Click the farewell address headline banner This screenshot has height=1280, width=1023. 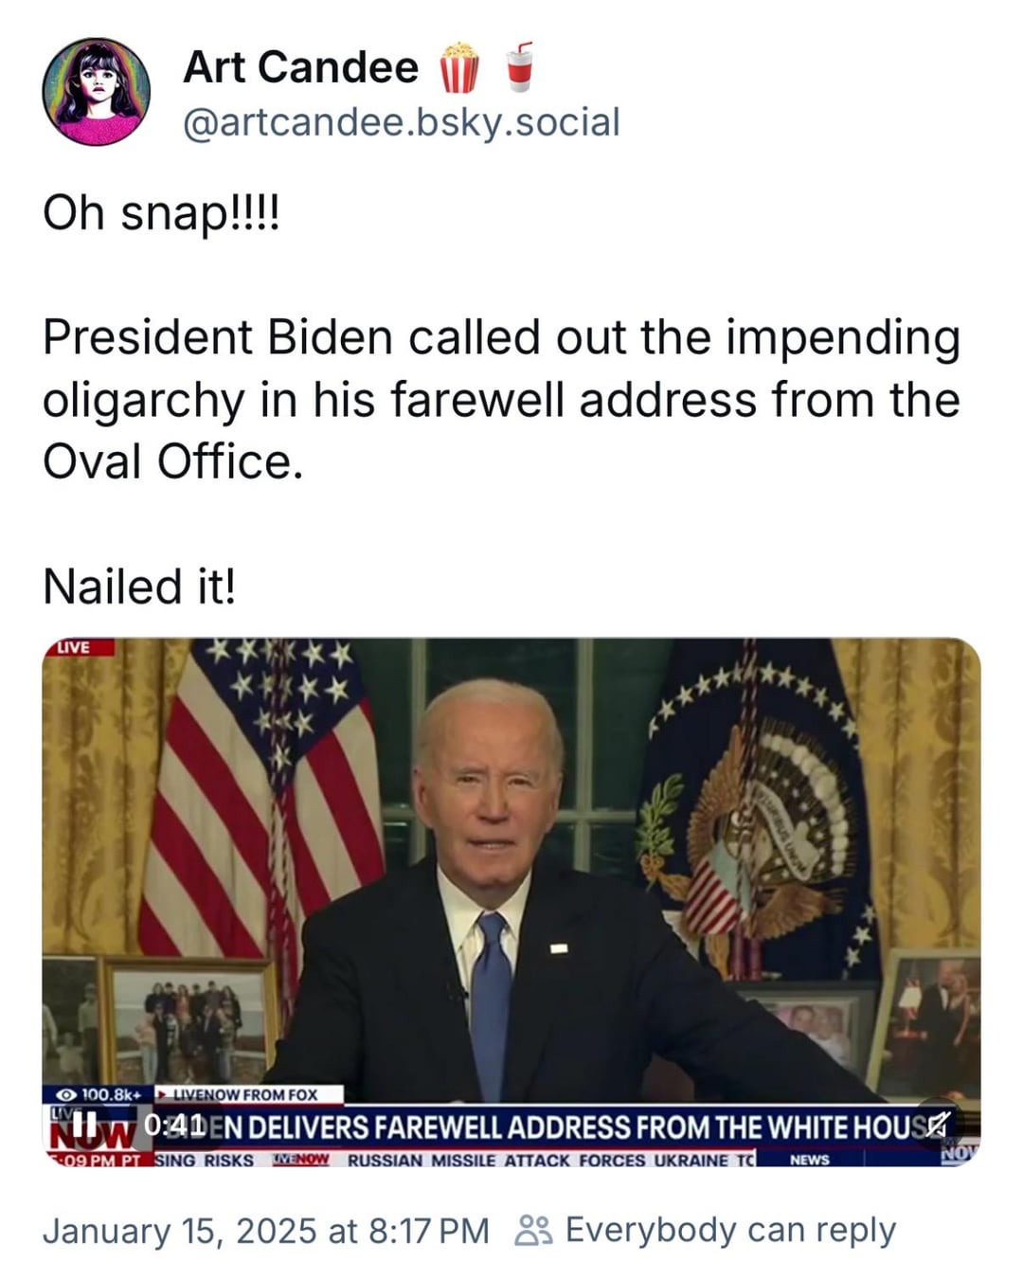(568, 1127)
